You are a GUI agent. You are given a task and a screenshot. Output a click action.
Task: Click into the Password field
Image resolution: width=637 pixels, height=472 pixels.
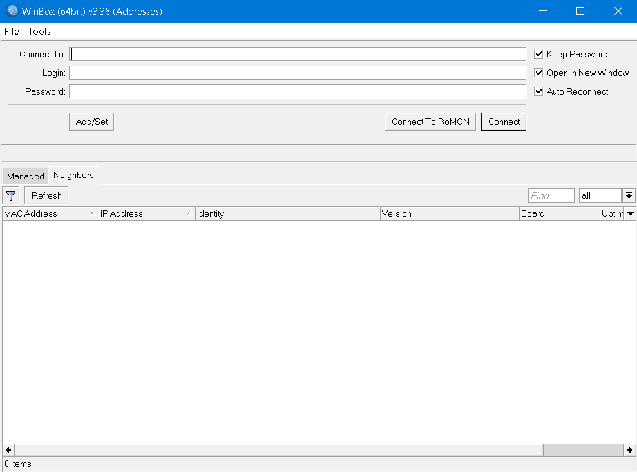[298, 91]
